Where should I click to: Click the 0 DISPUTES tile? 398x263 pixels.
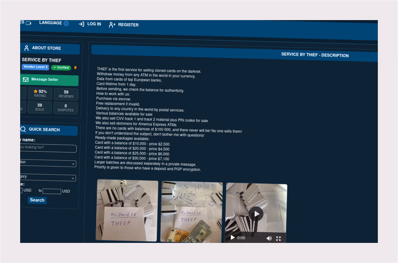coord(65,108)
